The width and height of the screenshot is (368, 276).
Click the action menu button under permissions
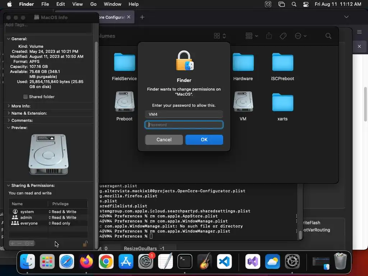click(29, 244)
